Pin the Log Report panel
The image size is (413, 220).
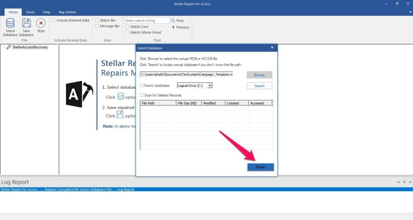click(404, 182)
